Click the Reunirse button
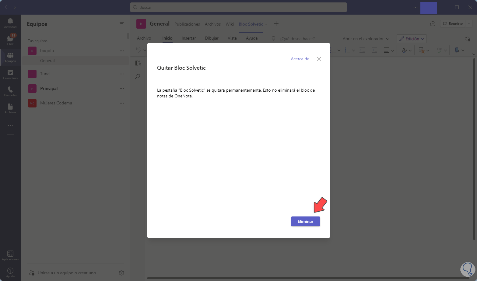This screenshot has width=477, height=281. 453,24
